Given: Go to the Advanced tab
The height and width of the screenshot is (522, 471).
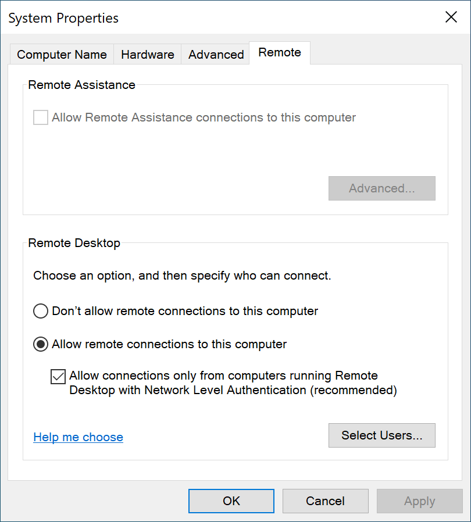Looking at the screenshot, I should pos(216,55).
